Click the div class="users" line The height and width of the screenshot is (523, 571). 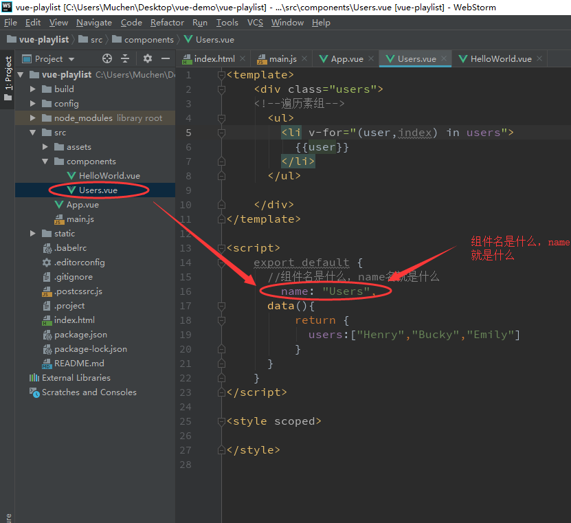319,89
